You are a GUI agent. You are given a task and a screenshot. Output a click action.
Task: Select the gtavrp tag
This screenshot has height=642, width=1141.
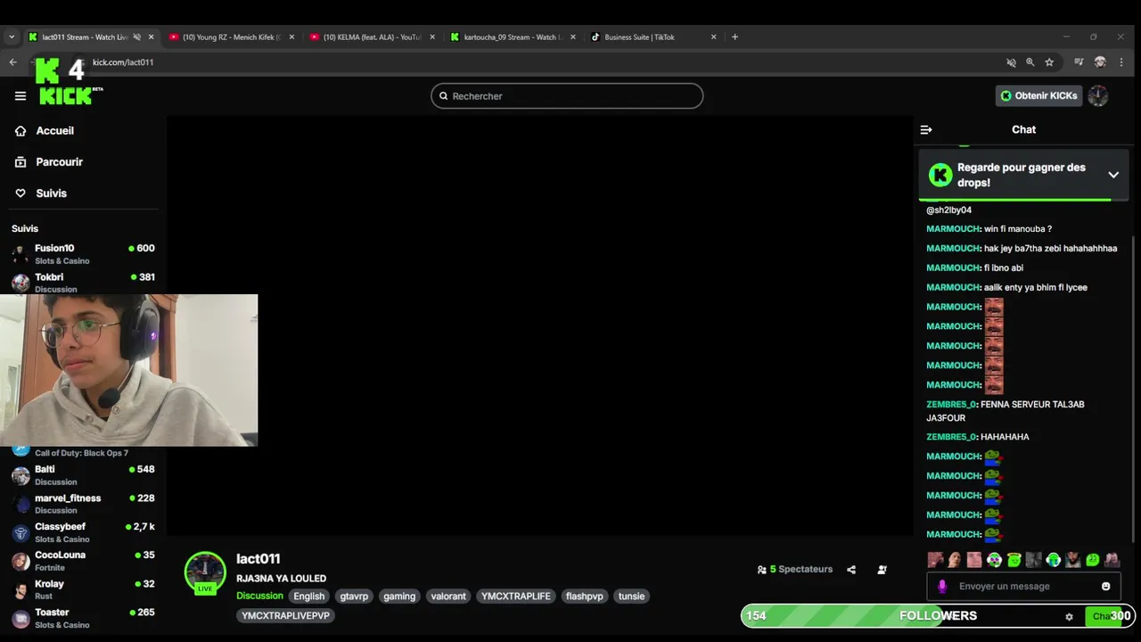point(354,596)
